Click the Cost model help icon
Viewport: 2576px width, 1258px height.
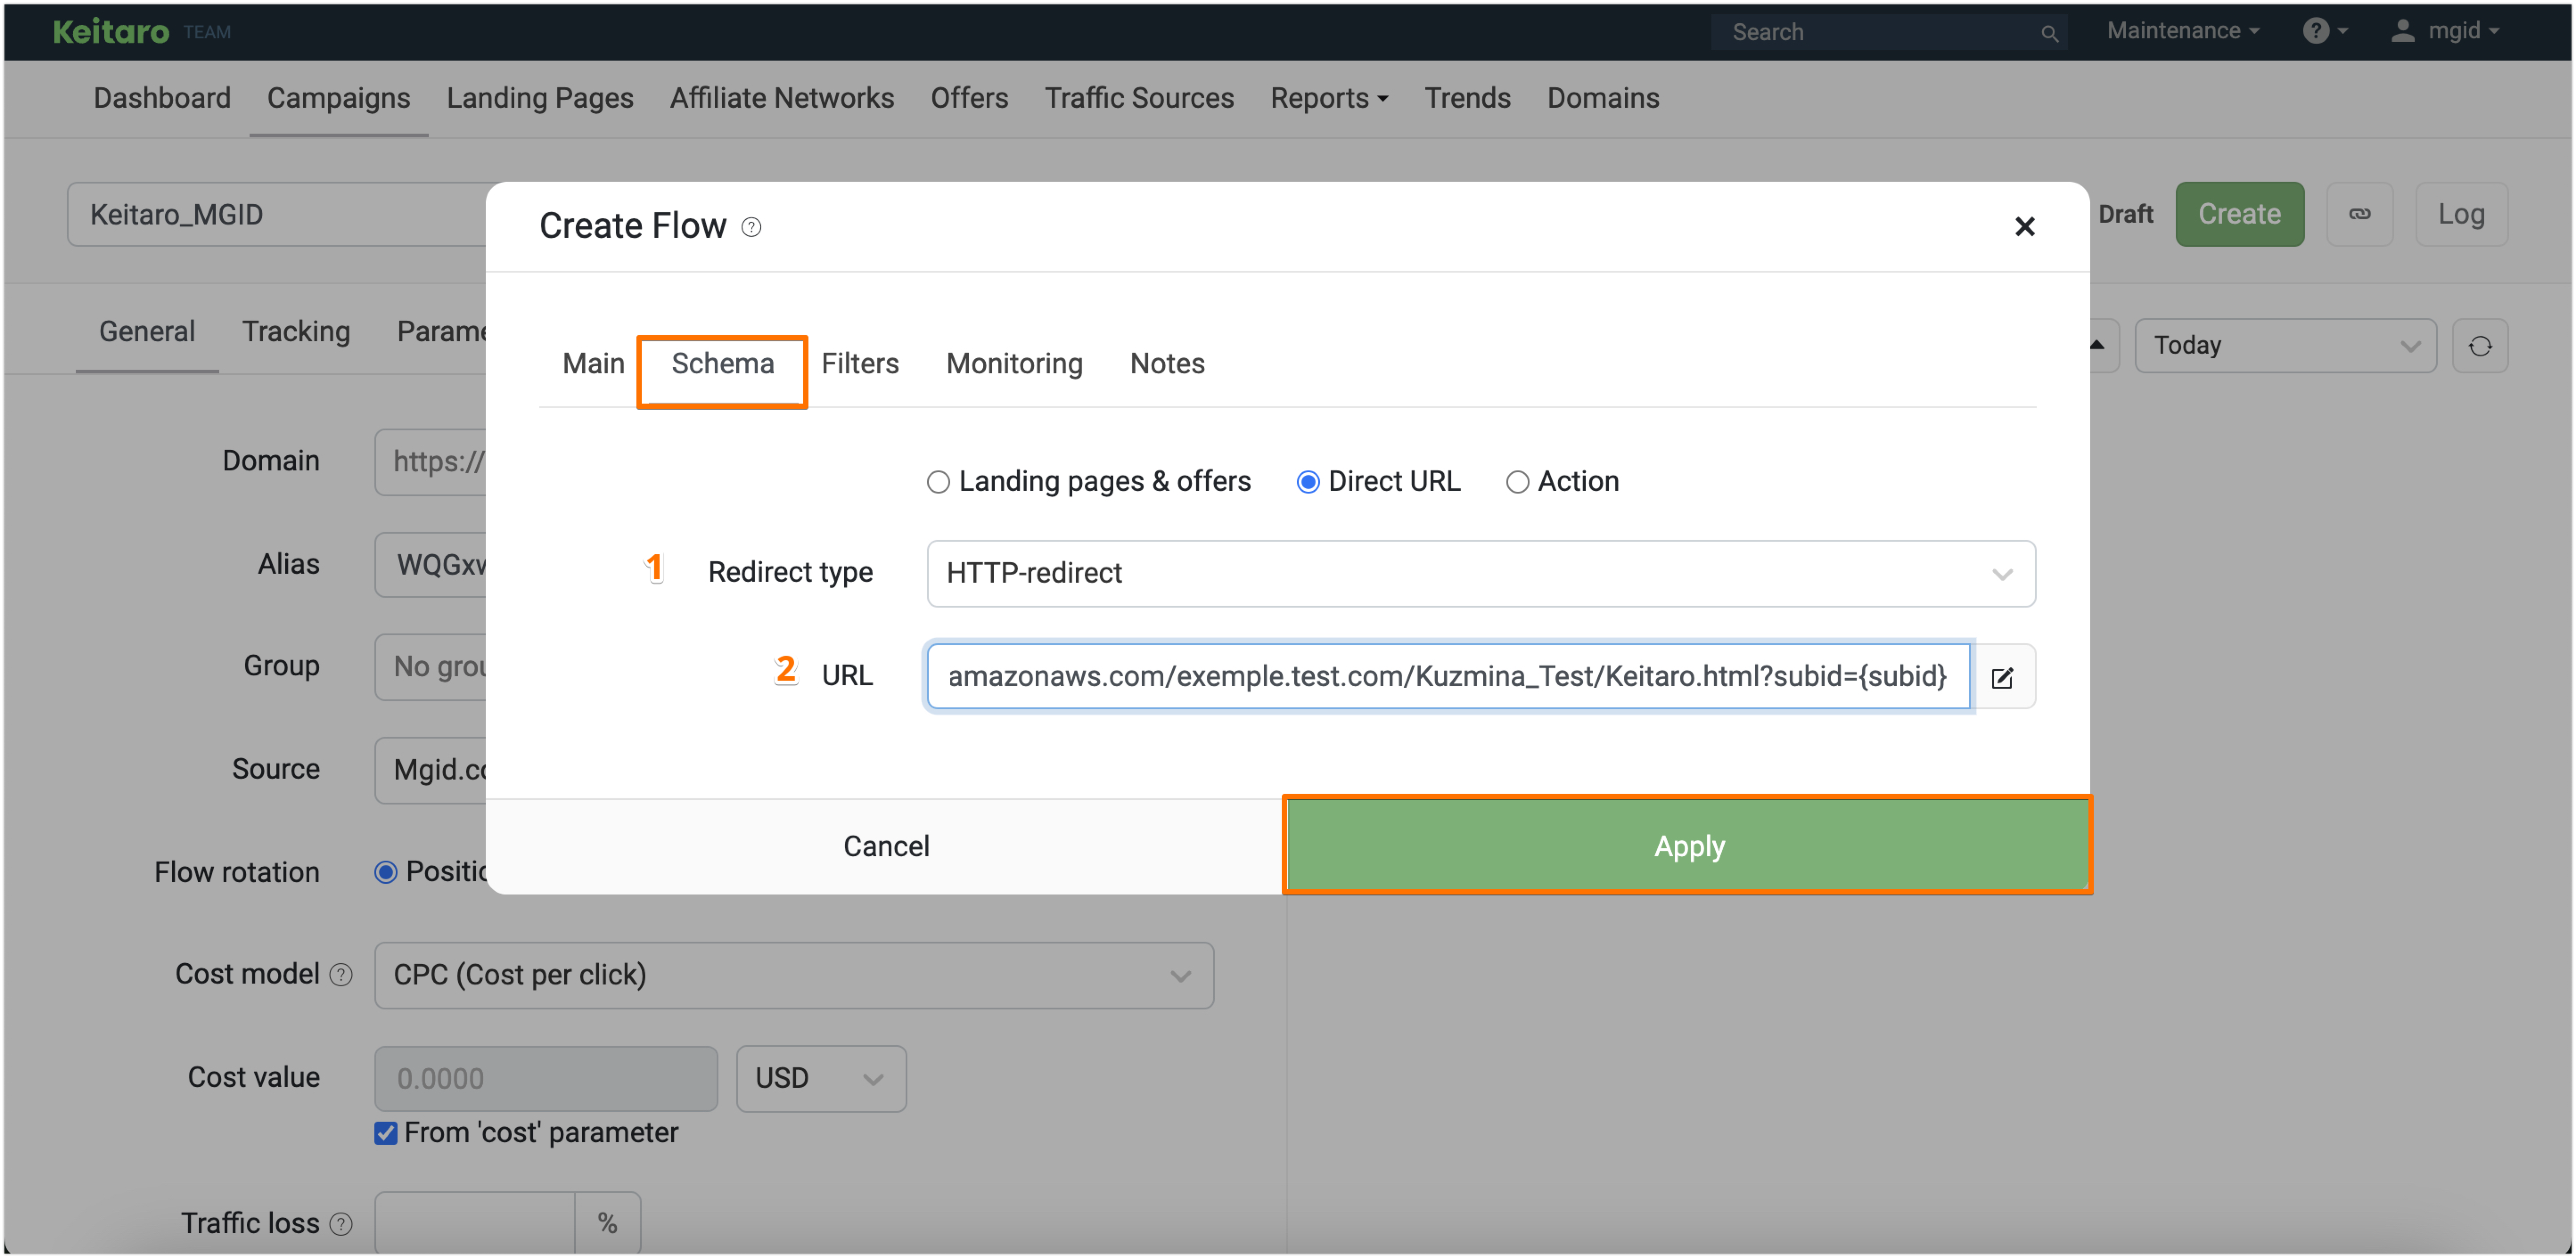pos(341,974)
